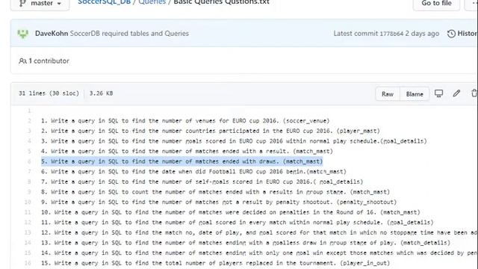The image size is (478, 269).
Task: Click line number 6 in the gutter
Action: 30,161
